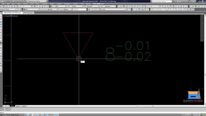
Task: Select the Model tab
Action: pyautogui.click(x=12, y=106)
